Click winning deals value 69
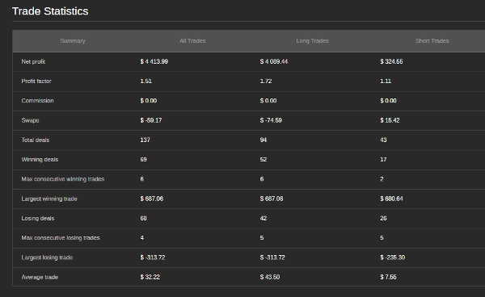 coord(144,160)
